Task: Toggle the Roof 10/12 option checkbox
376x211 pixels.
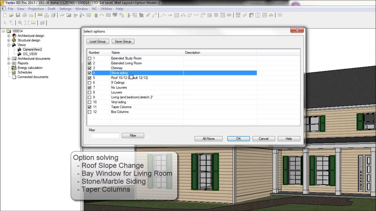Action: (90, 78)
